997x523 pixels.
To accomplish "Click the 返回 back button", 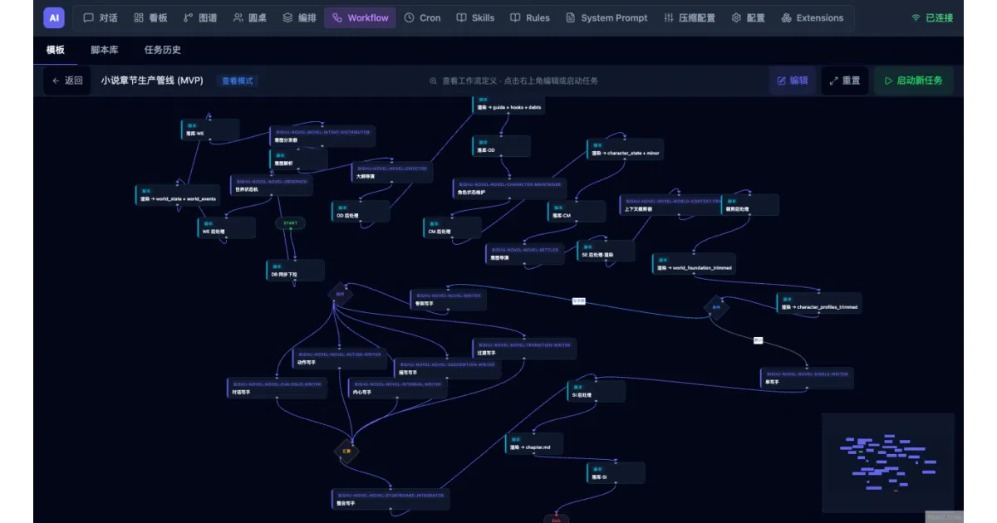I will pos(67,81).
